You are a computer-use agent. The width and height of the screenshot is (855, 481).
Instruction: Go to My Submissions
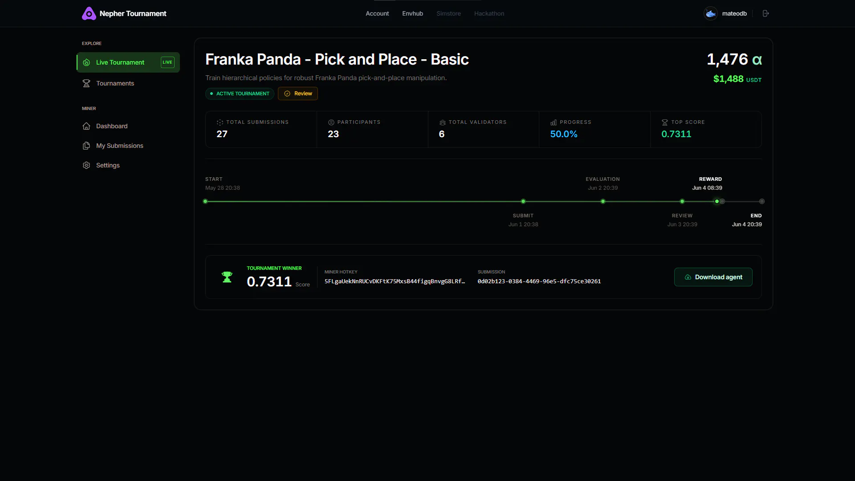pyautogui.click(x=128, y=146)
